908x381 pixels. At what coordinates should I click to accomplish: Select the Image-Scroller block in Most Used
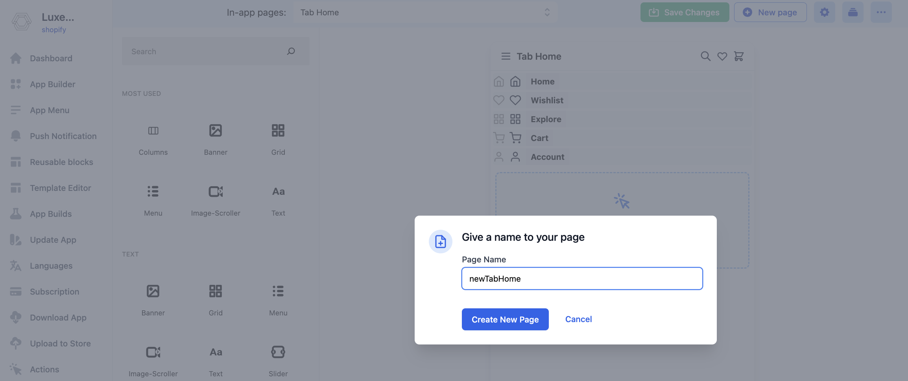point(216,192)
